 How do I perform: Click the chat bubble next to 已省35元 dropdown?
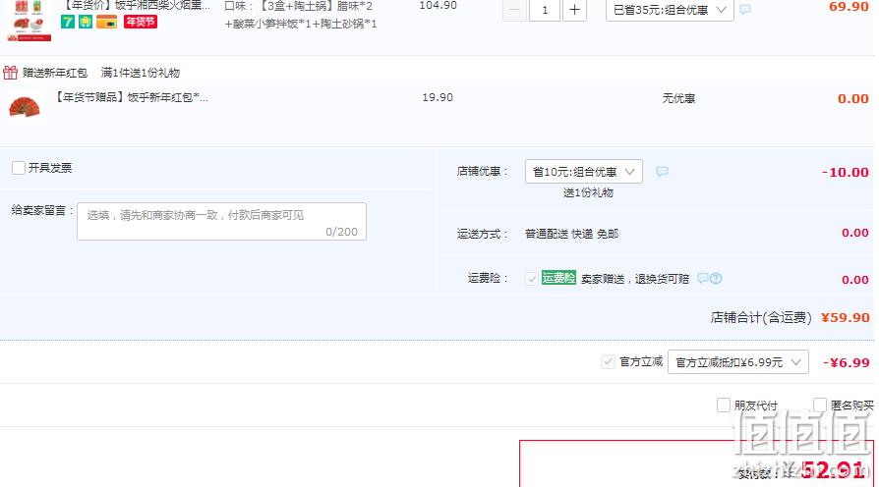(745, 10)
